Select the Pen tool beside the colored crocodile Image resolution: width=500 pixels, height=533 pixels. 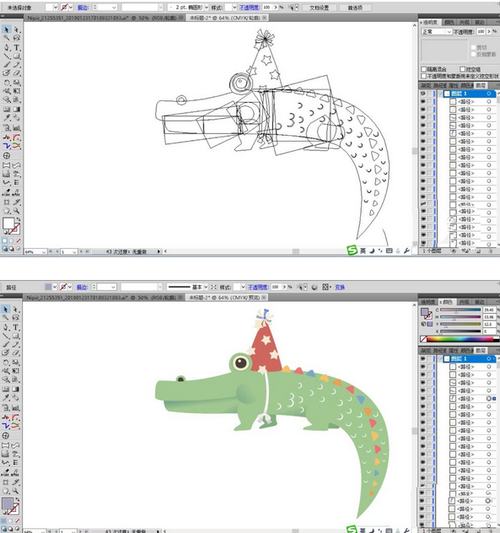coord(7,327)
